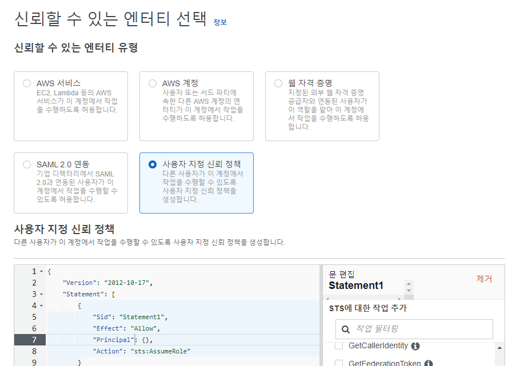
Task: Click the magnifier icon in action filter
Action: tap(346, 329)
